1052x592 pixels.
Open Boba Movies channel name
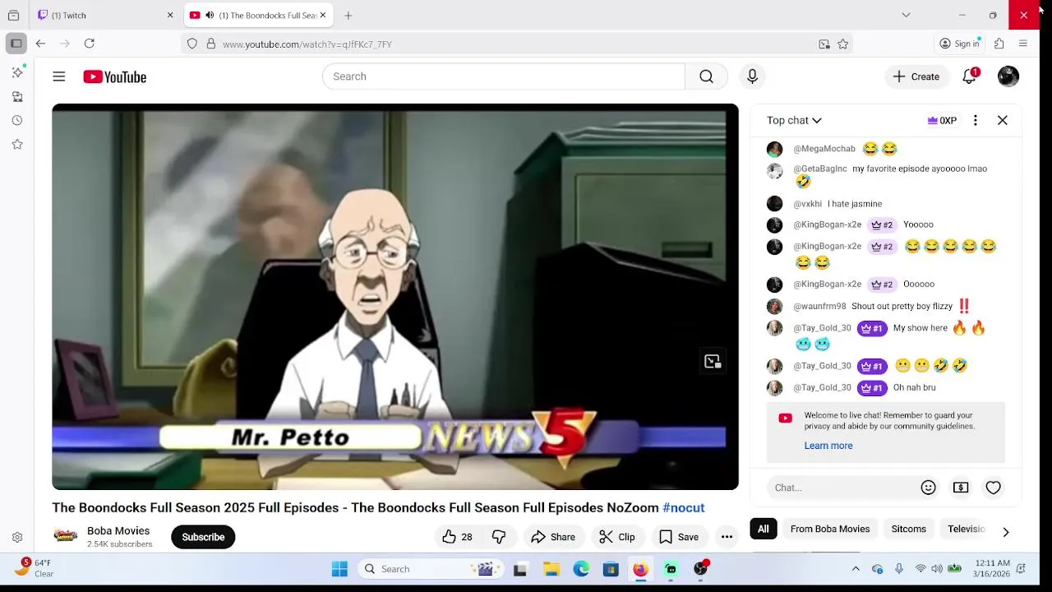(118, 530)
